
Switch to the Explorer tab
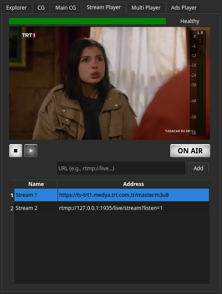point(17,8)
